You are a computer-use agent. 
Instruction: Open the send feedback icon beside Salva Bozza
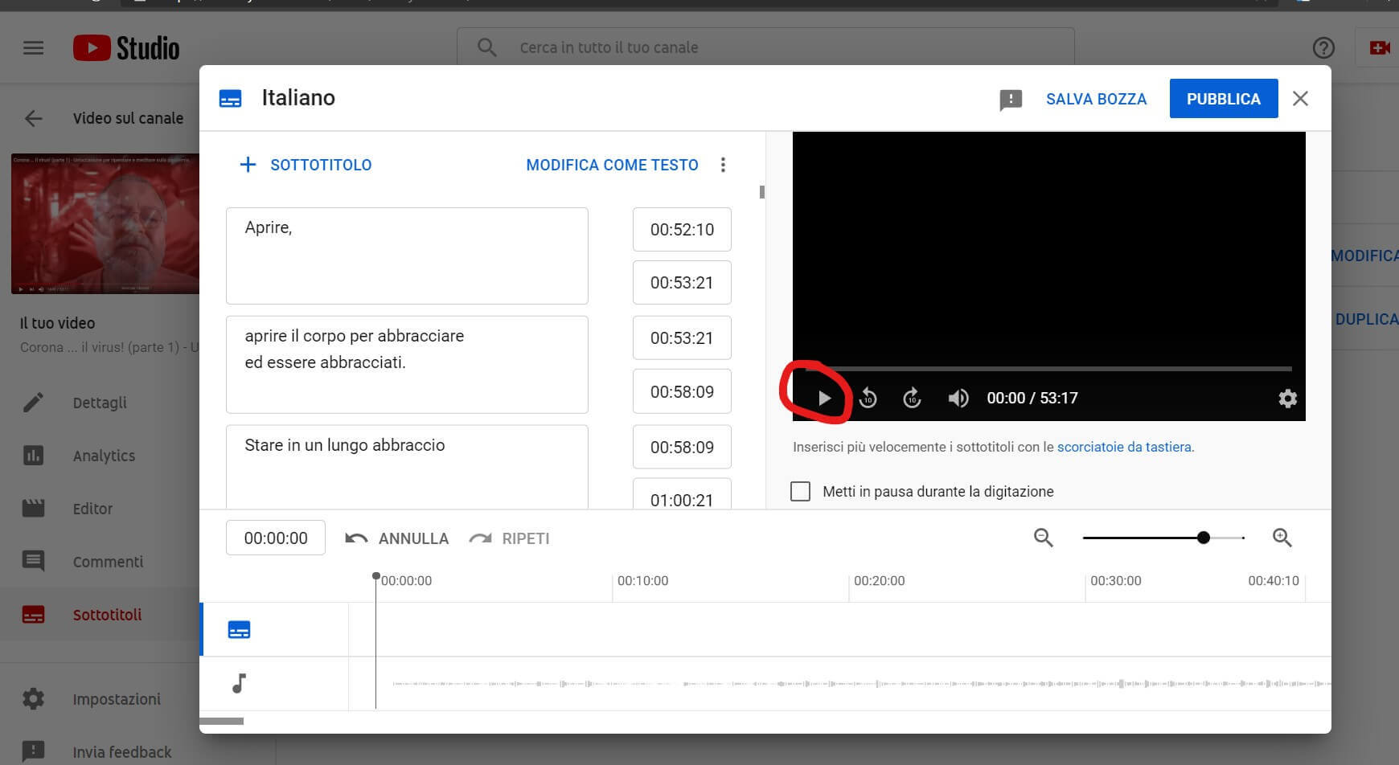1010,100
